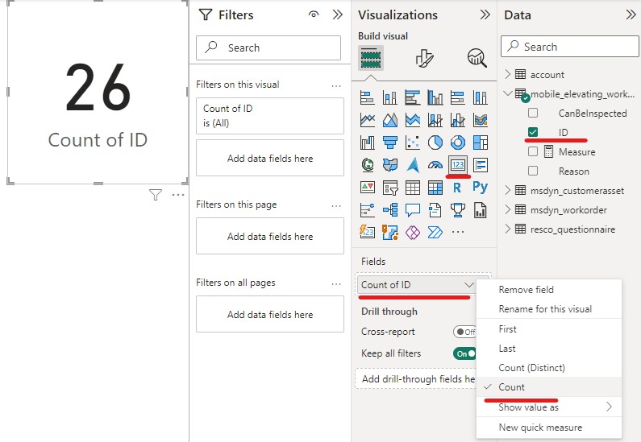Click the Filters pane search box
This screenshot has height=442, width=641.
click(268, 48)
